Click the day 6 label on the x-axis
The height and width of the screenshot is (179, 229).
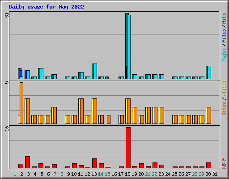pyautogui.click(x=48, y=174)
